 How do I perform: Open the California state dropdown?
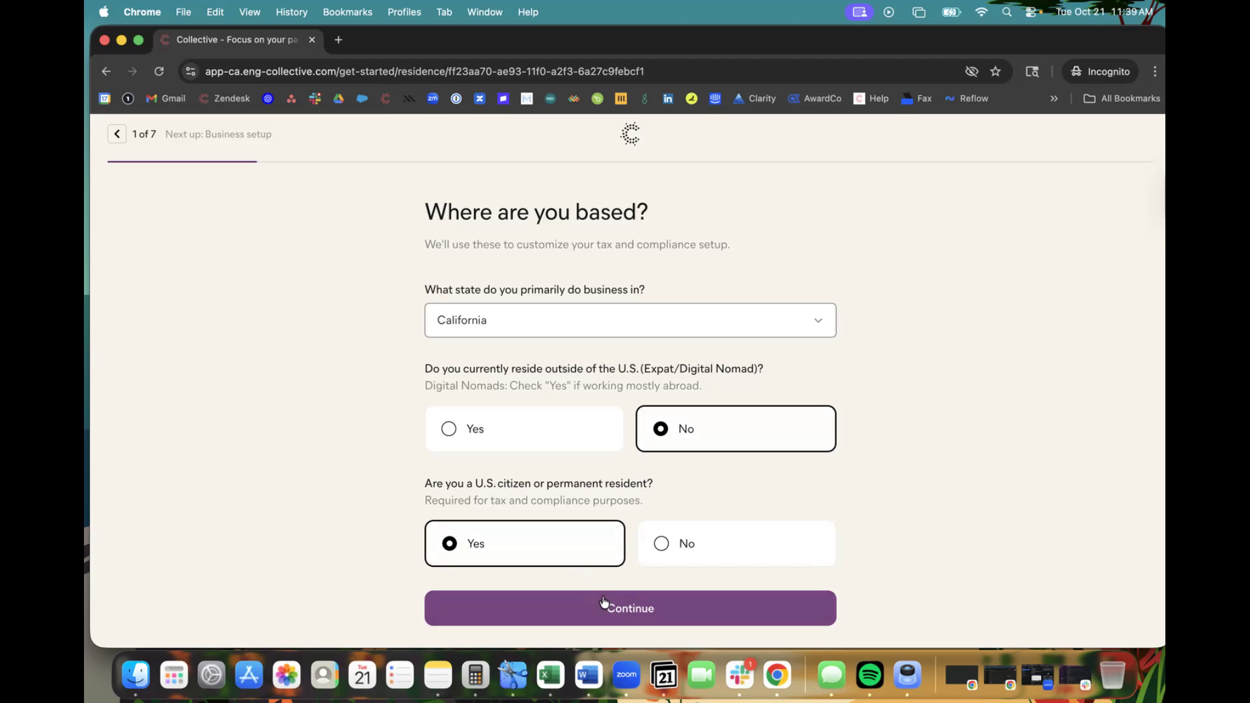tap(630, 320)
